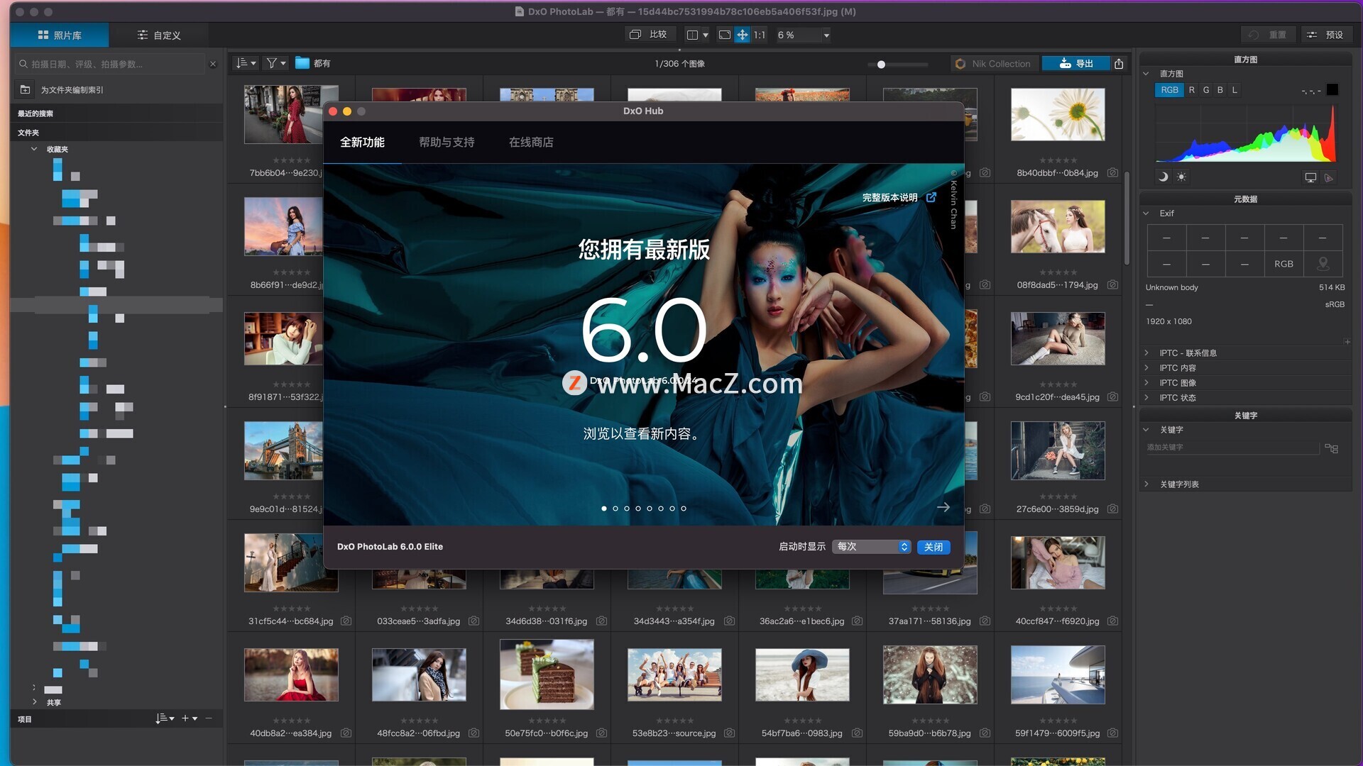Select the R histogram channel
Viewport: 1363px width, 766px height.
click(x=1192, y=90)
